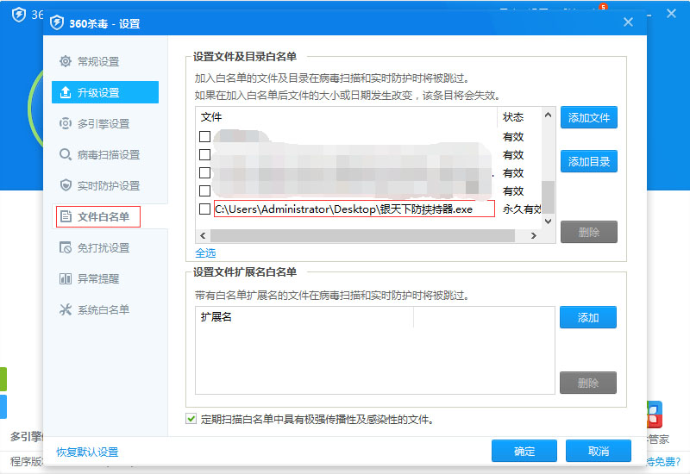This screenshot has height=474, width=690.
Task: Click the 多引擎设置 icon in sidebar
Action: click(x=66, y=123)
